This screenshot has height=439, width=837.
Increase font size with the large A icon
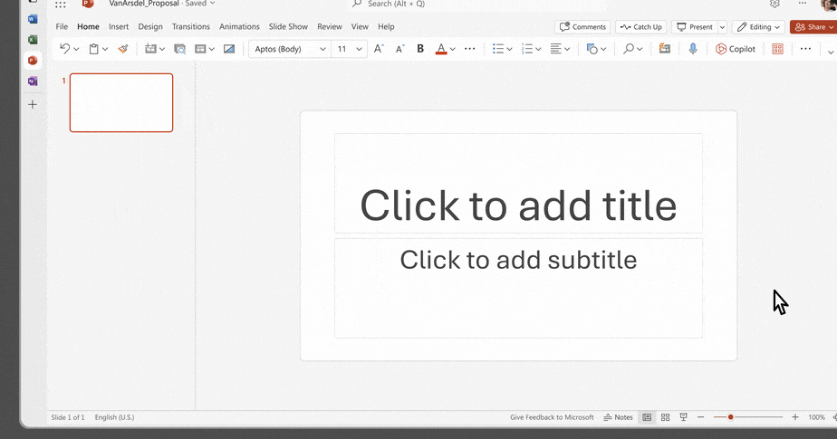point(379,49)
